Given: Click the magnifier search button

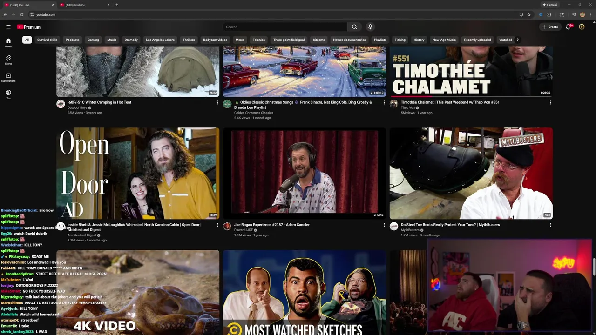Looking at the screenshot, I should (354, 27).
